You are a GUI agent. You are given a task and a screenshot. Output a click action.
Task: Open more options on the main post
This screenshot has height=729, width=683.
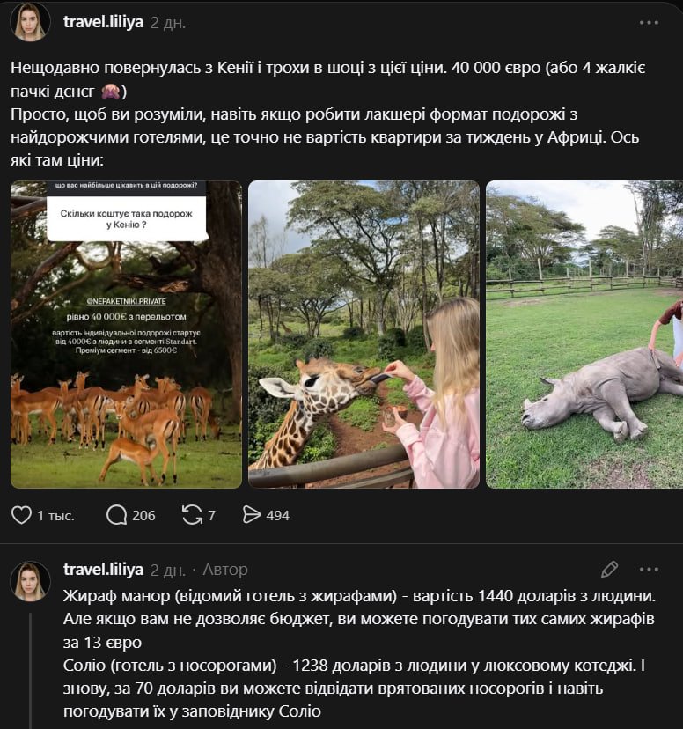[649, 22]
